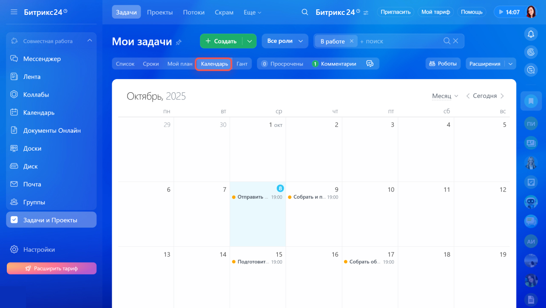Click the Расширить тариф button
Viewport: 546px width, 308px height.
tap(51, 268)
